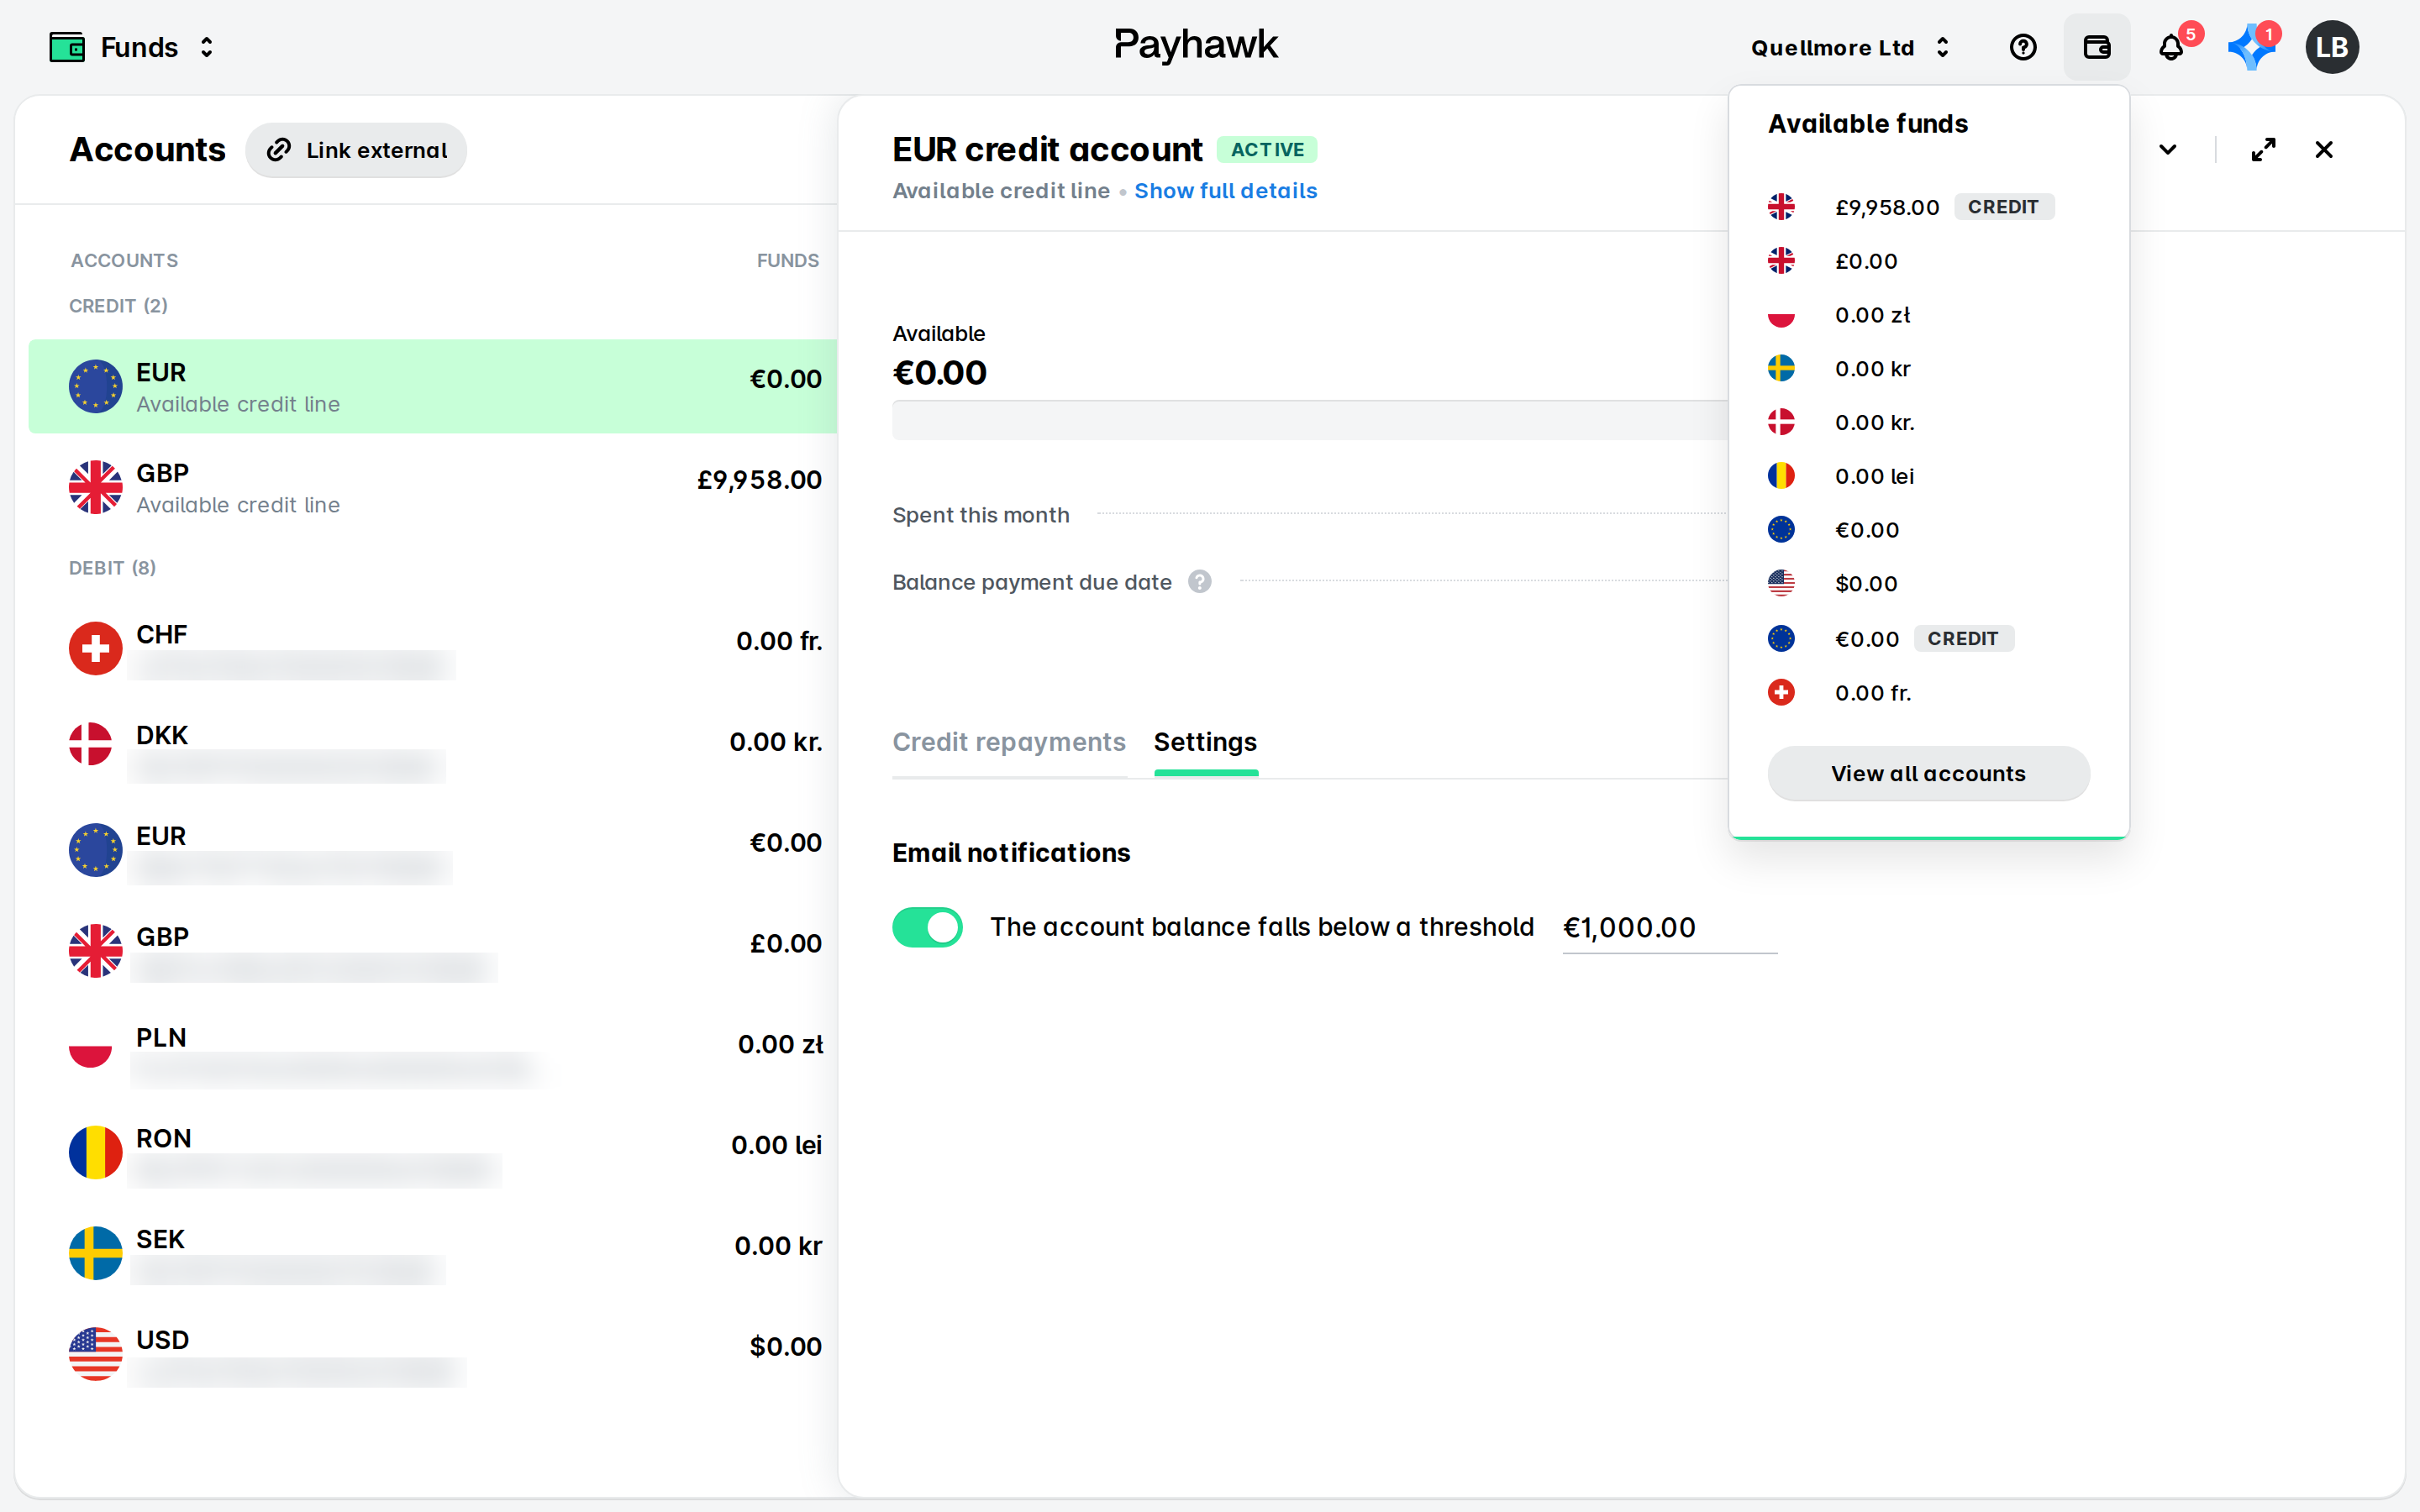Click the Romanian flag icon for RON
The width and height of the screenshot is (2420, 1512).
[x=95, y=1153]
